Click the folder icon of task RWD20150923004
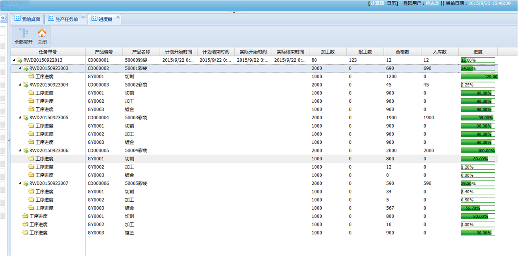 (25, 85)
